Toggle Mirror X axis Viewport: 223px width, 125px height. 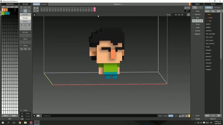pos(22,35)
